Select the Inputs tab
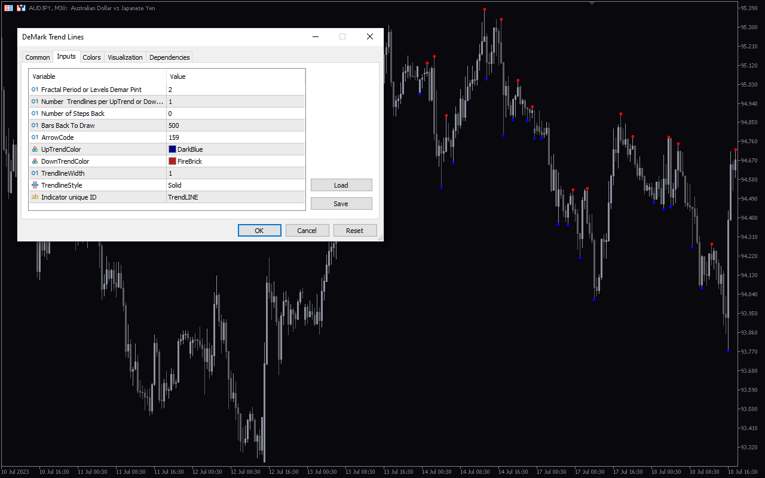Viewport: 765px width, 478px height. [x=66, y=57]
